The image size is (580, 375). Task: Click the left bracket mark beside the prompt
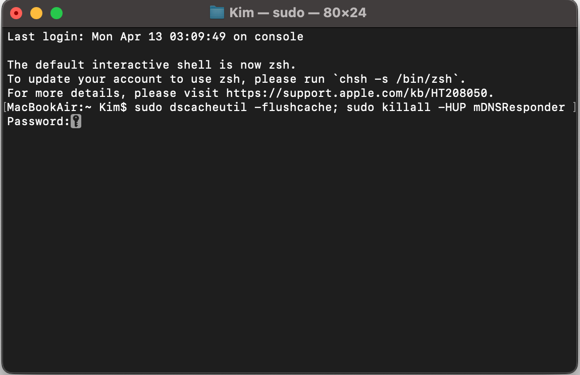point(5,107)
